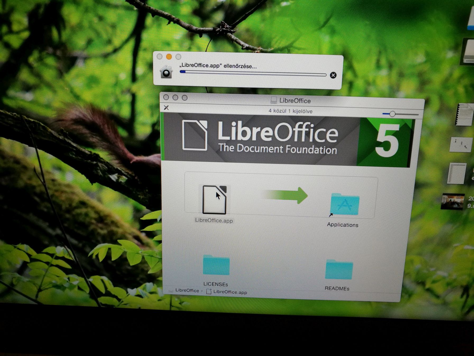Click the "LICENSEs" folder label
The width and height of the screenshot is (474, 356).
pos(216,284)
